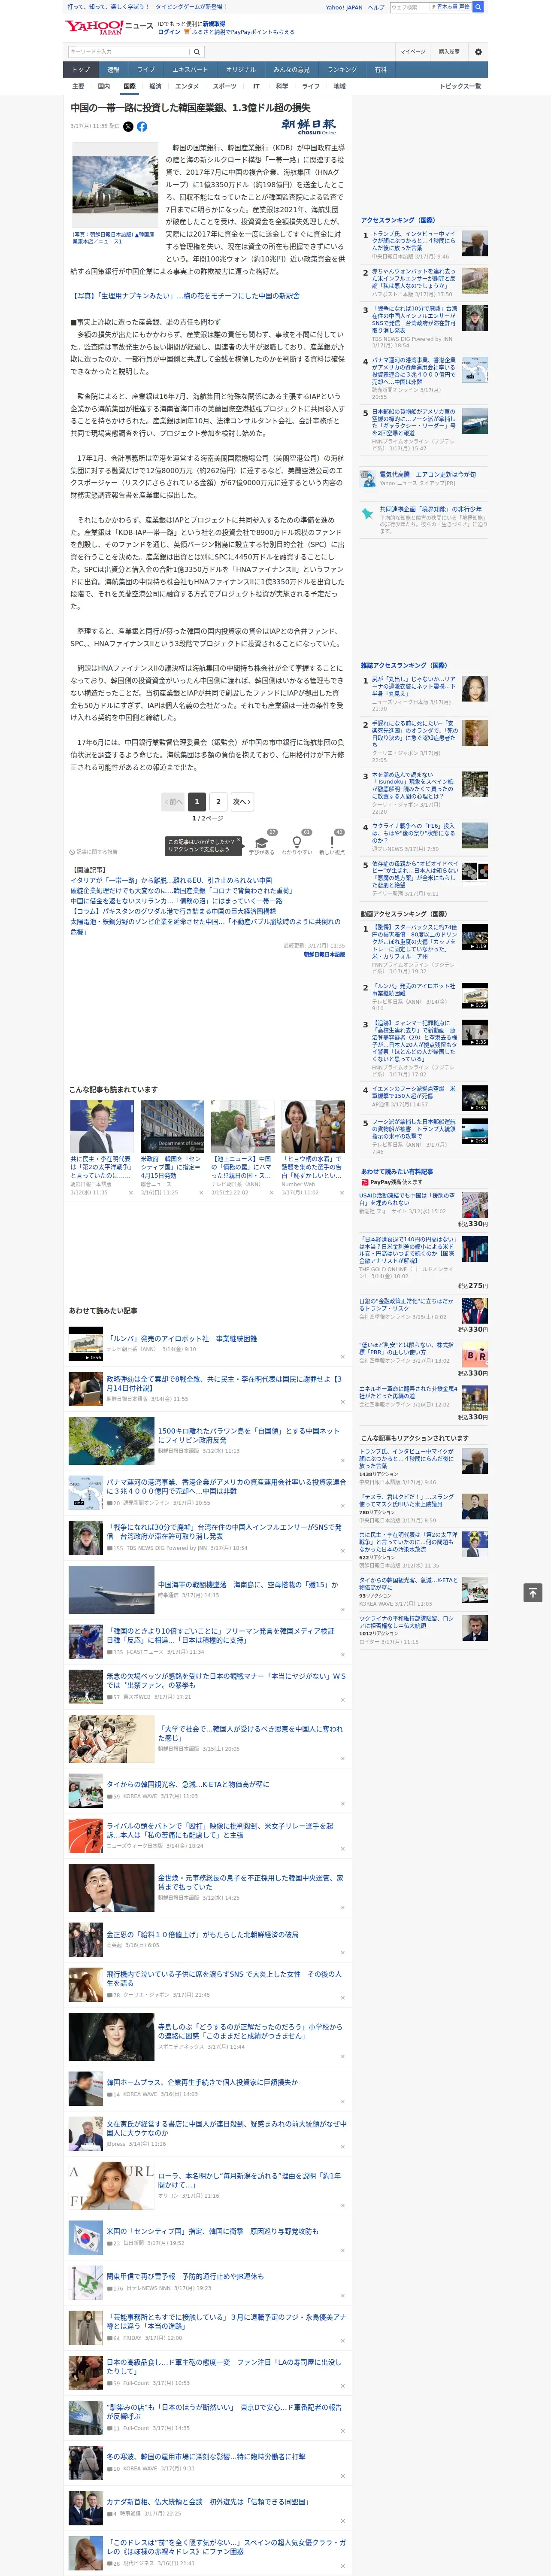The width and height of the screenshot is (551, 2576).
Task: Select the IT category
Action: 256,86
